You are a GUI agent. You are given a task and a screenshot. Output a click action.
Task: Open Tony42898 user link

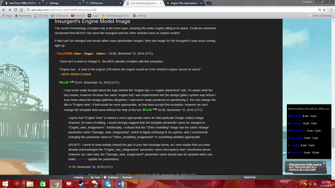click(x=64, y=53)
